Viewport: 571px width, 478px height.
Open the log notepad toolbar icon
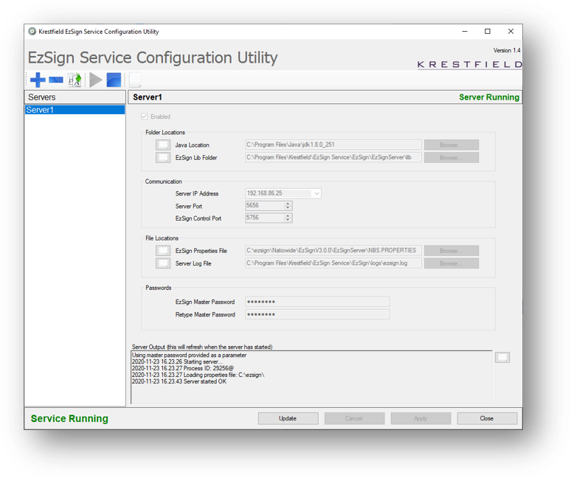(x=135, y=80)
